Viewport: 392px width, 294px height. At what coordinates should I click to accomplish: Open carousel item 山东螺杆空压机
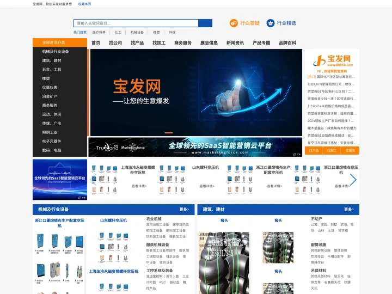click(205, 168)
